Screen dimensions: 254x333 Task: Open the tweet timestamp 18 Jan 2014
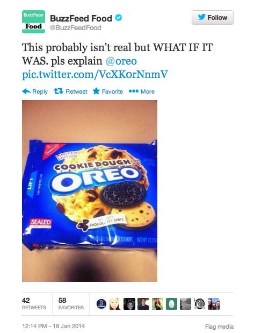(53, 326)
